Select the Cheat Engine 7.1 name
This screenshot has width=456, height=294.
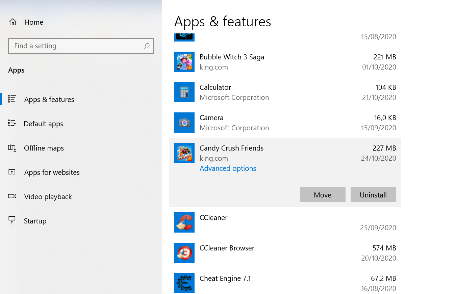click(x=225, y=278)
